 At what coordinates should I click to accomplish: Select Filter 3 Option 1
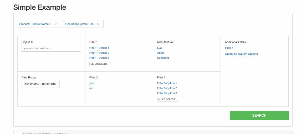[167, 83]
